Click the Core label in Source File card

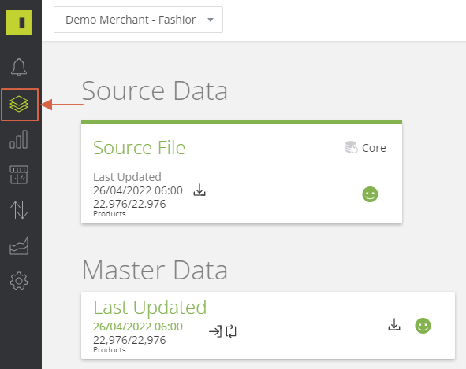[374, 148]
